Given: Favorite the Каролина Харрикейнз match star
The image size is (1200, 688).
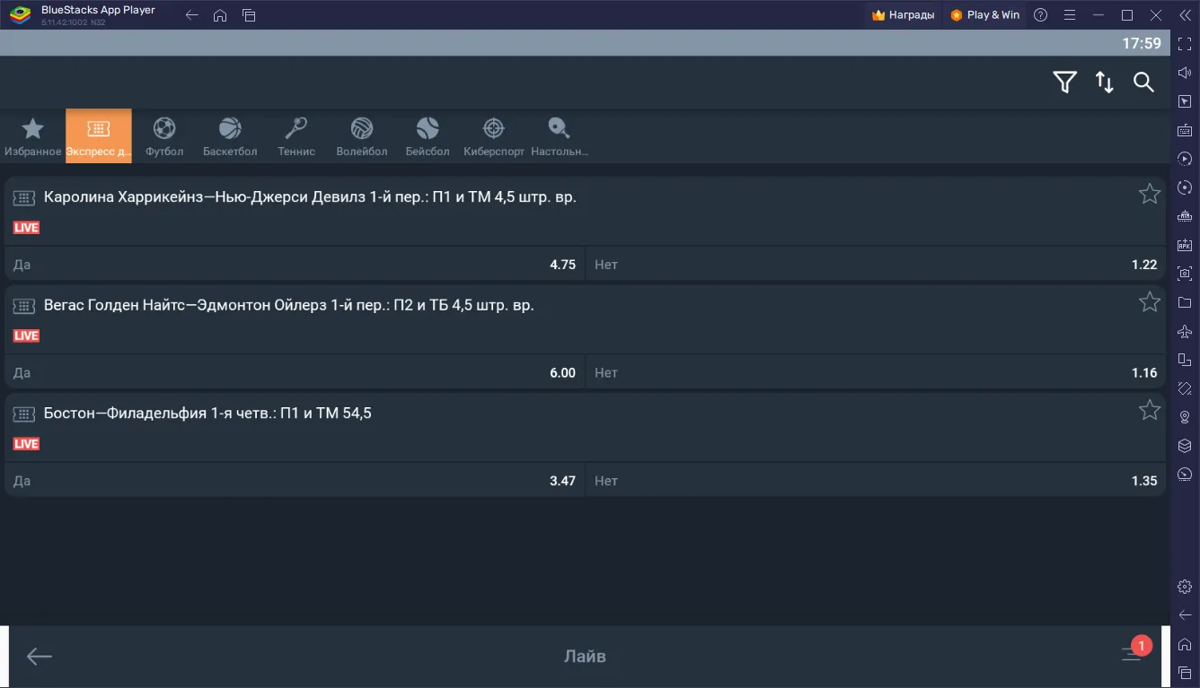Looking at the screenshot, I should click(x=1149, y=194).
